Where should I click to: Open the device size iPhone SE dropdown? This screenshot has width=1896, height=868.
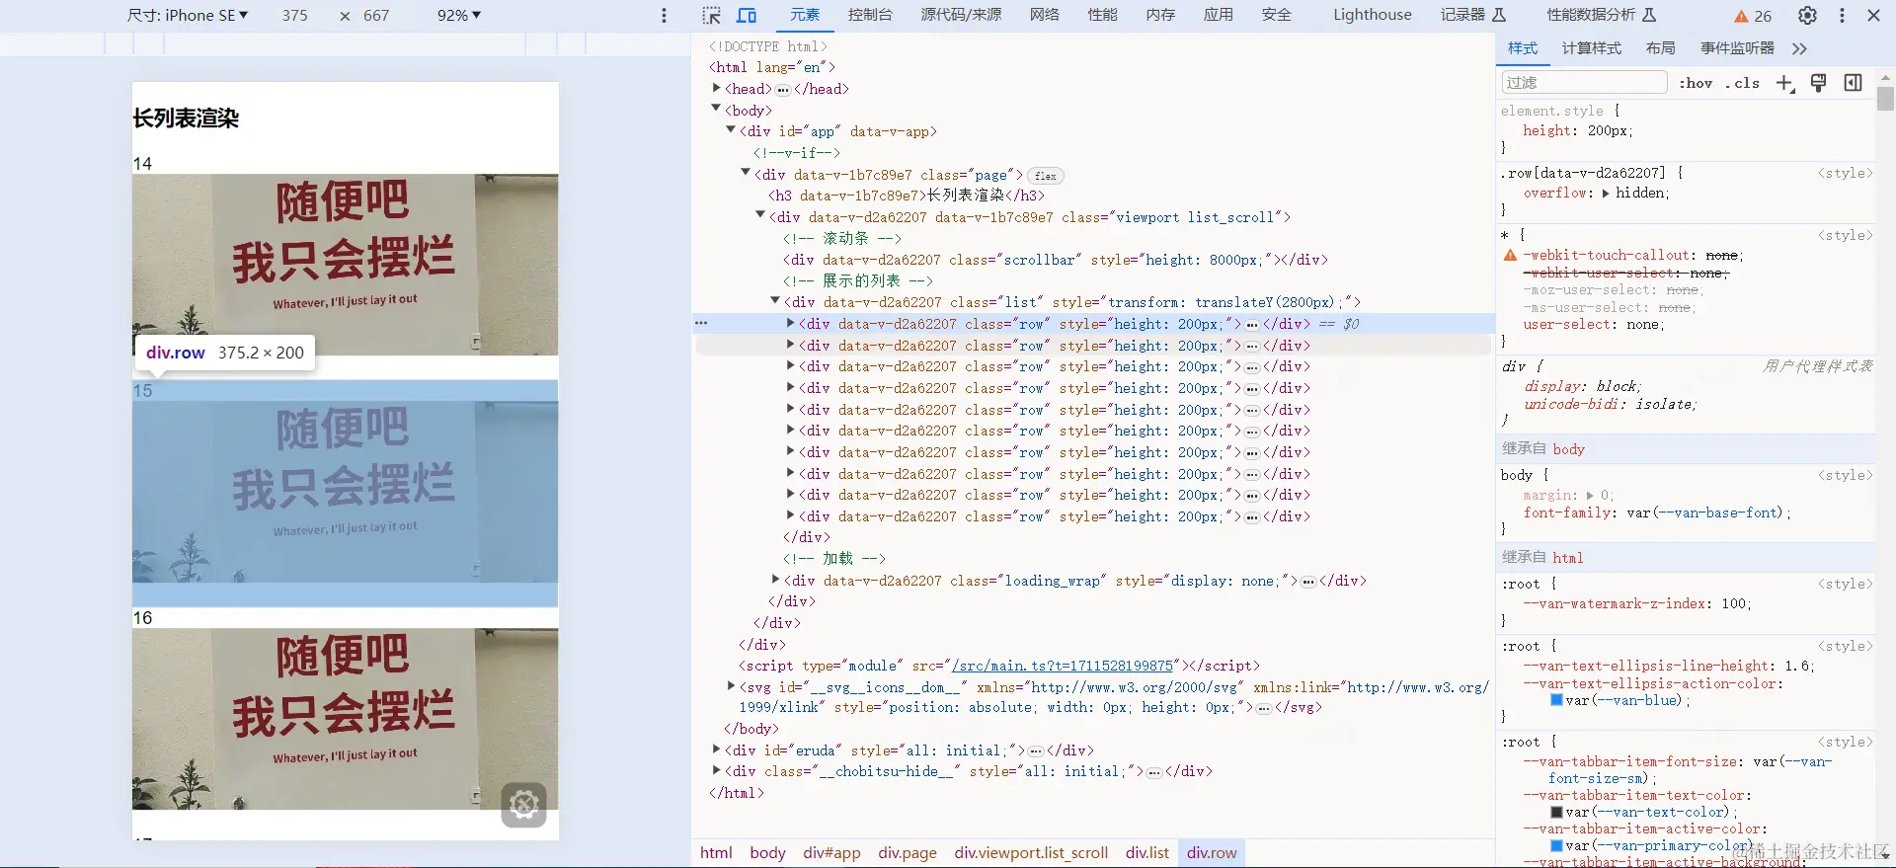click(x=188, y=15)
